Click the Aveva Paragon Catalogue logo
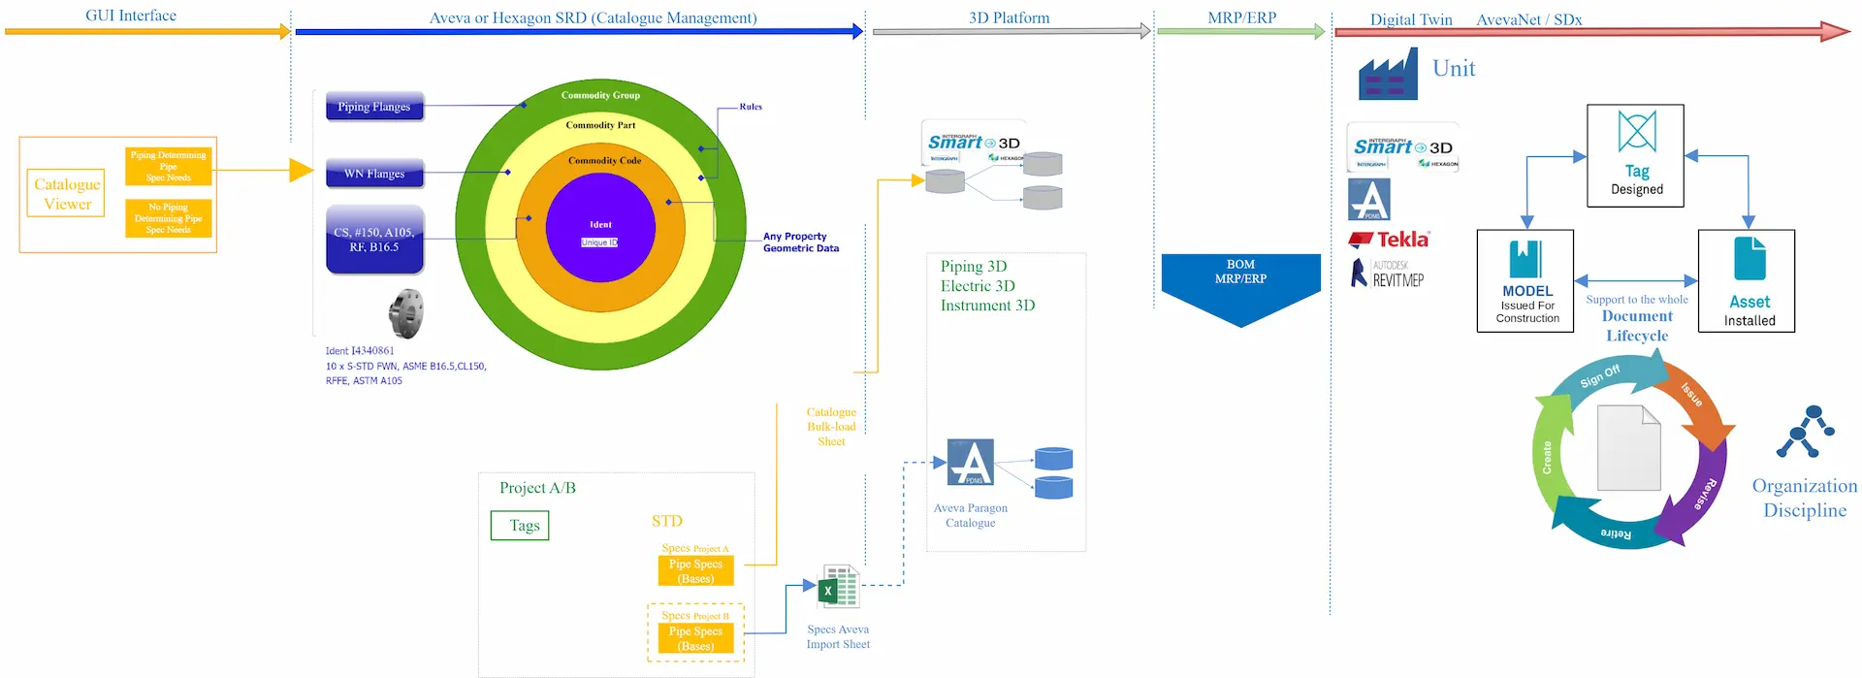This screenshot has width=1862, height=678. coord(970,463)
